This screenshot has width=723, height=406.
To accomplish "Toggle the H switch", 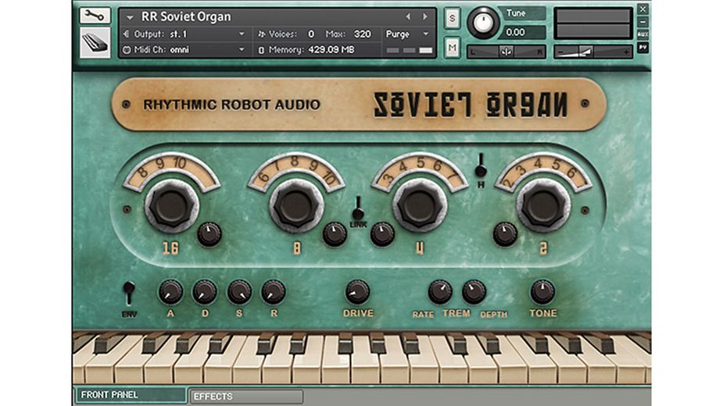I will [481, 166].
